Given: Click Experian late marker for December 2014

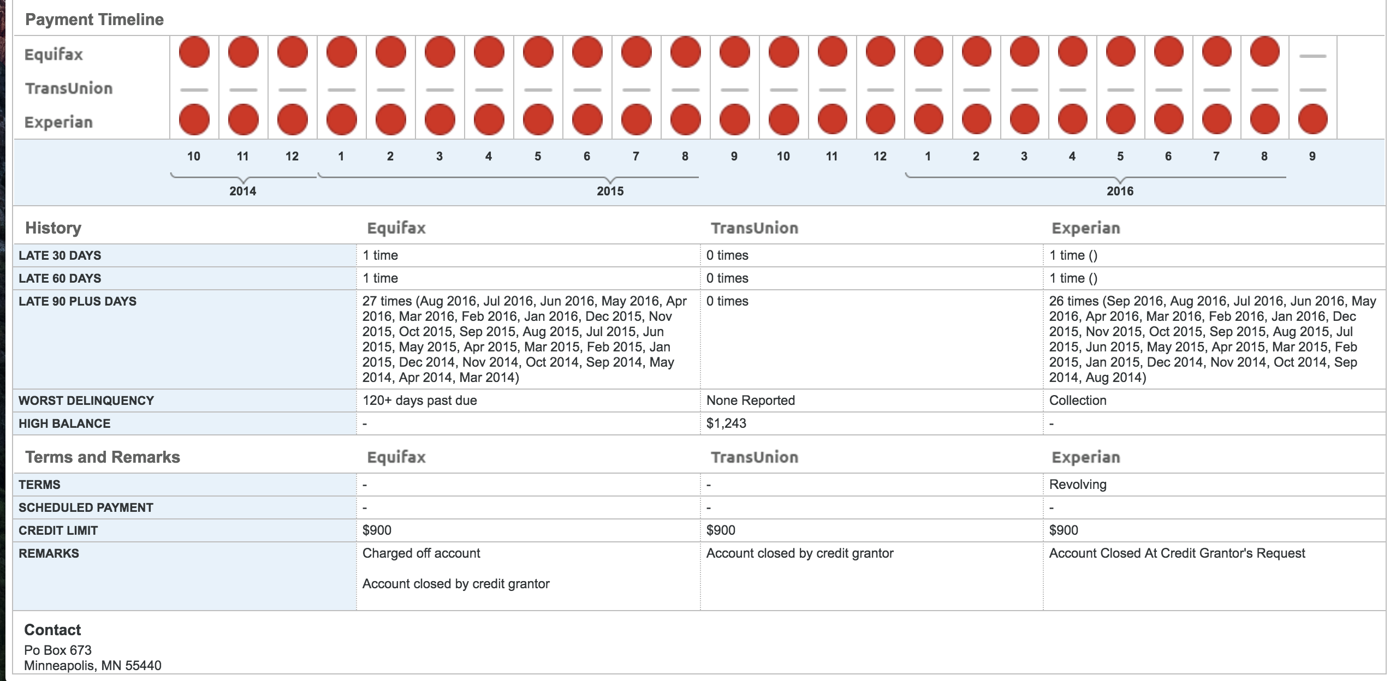Looking at the screenshot, I should pyautogui.click(x=292, y=120).
